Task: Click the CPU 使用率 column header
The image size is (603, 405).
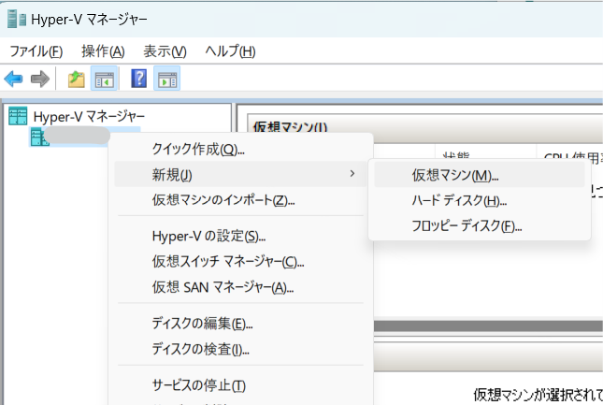Action: [x=570, y=153]
